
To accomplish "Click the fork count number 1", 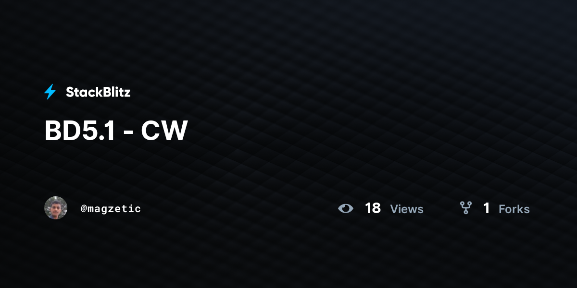I will click(x=487, y=208).
